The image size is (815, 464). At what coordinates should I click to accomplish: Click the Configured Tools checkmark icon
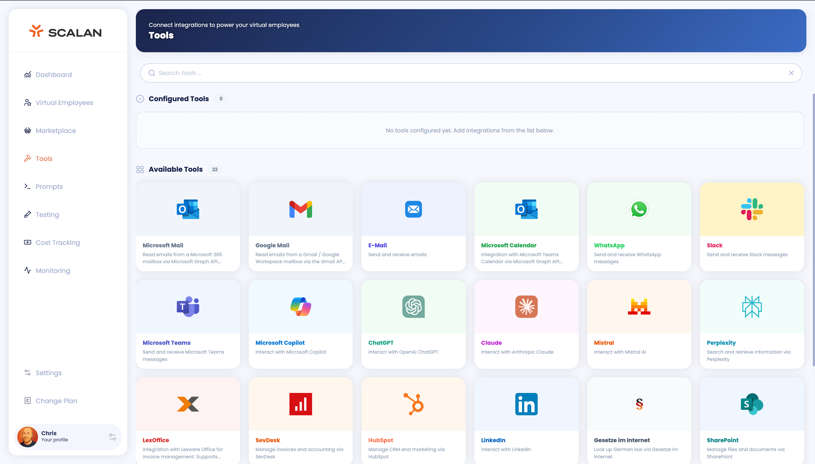coord(140,99)
